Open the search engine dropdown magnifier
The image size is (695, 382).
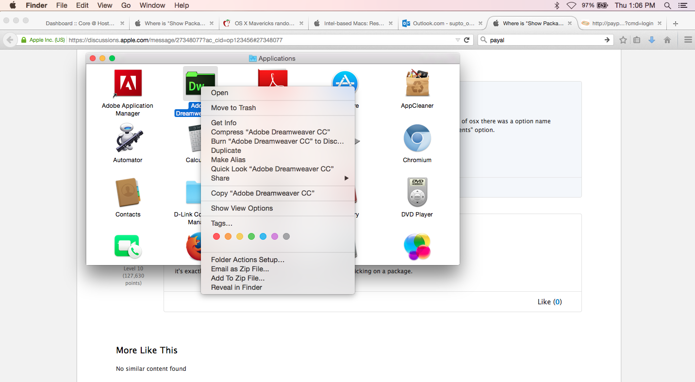(x=483, y=40)
